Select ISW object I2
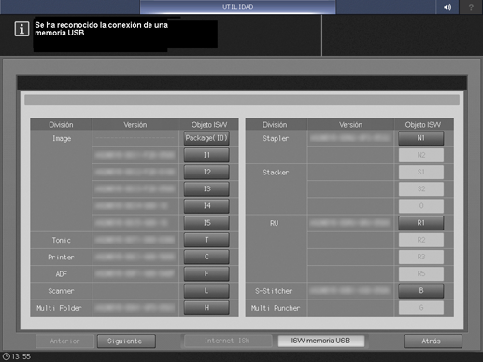The width and height of the screenshot is (483, 362). [206, 172]
